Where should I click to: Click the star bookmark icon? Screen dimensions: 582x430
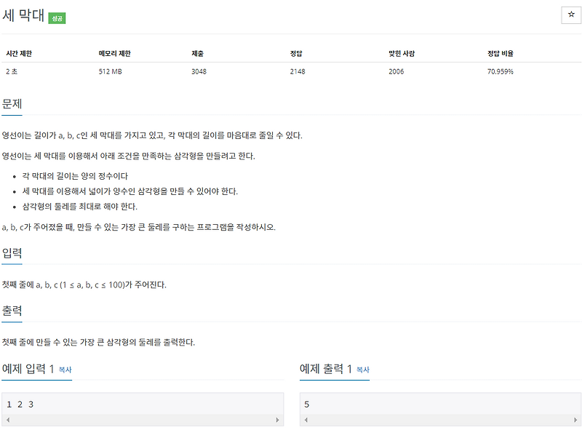pos(570,15)
